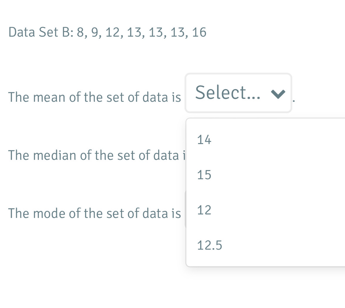
Task: Click the "Data Set B:" label
Action: point(40,32)
